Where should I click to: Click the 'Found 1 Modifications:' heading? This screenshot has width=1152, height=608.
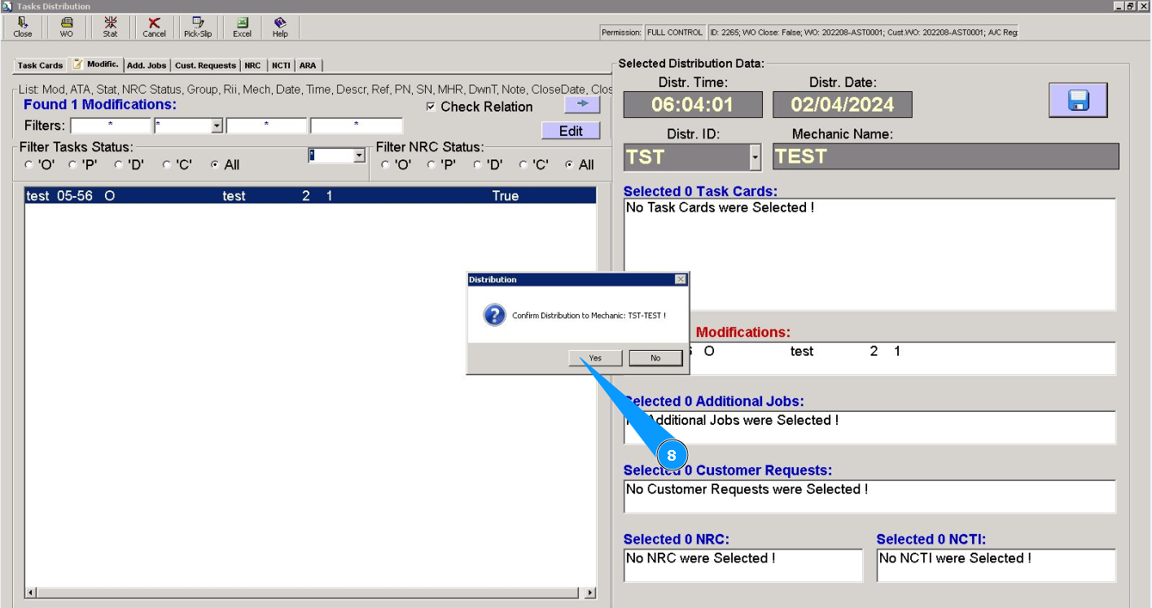pyautogui.click(x=100, y=105)
